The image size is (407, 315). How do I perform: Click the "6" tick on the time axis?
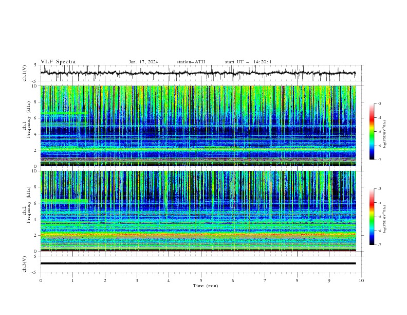click(x=233, y=281)
